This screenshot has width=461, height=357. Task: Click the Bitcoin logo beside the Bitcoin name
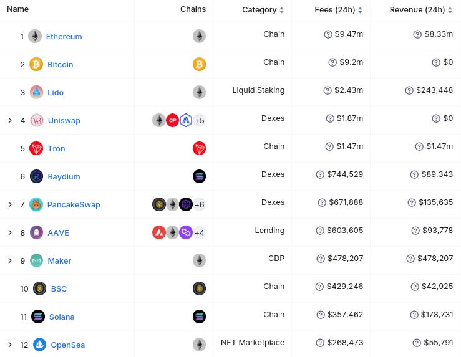(x=36, y=64)
